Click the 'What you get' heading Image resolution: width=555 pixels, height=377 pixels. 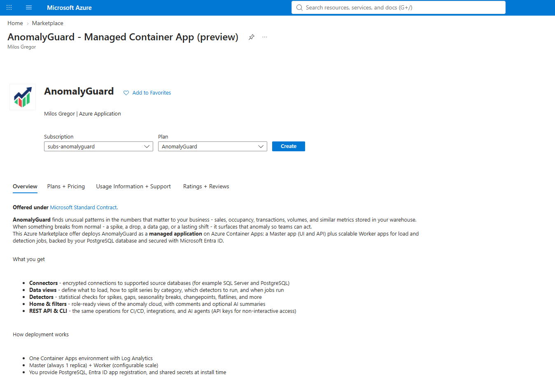[x=29, y=259]
